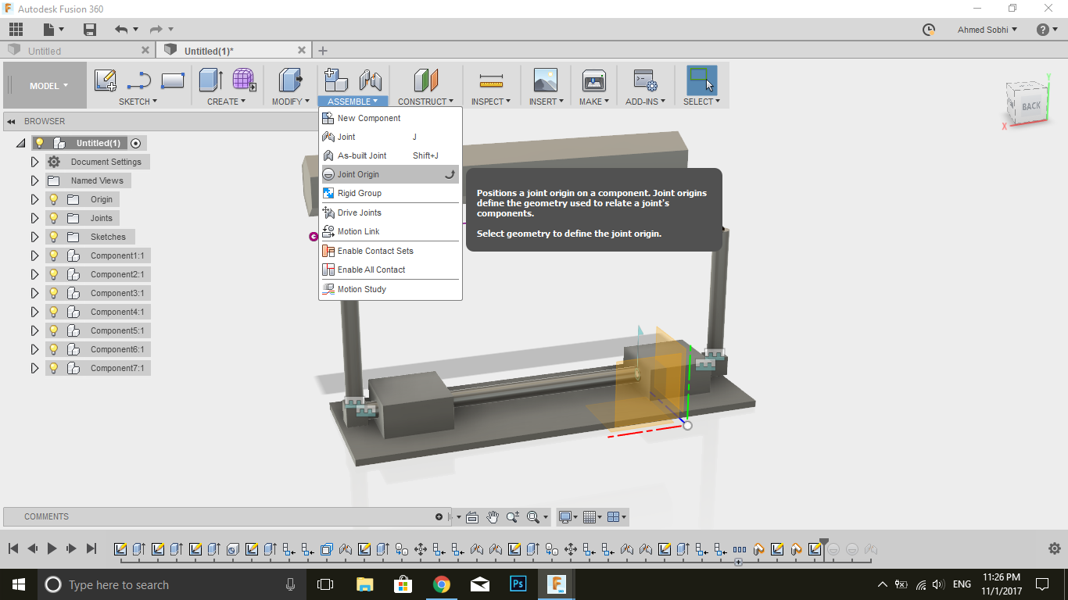Expand the Component3:1 tree node
1068x600 pixels.
[34, 293]
